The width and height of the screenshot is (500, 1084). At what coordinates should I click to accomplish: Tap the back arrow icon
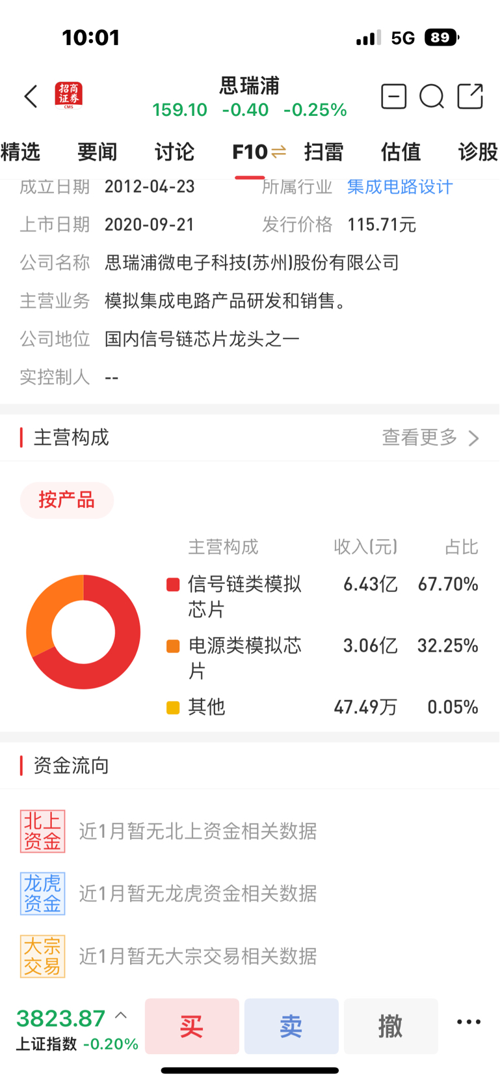coord(31,96)
